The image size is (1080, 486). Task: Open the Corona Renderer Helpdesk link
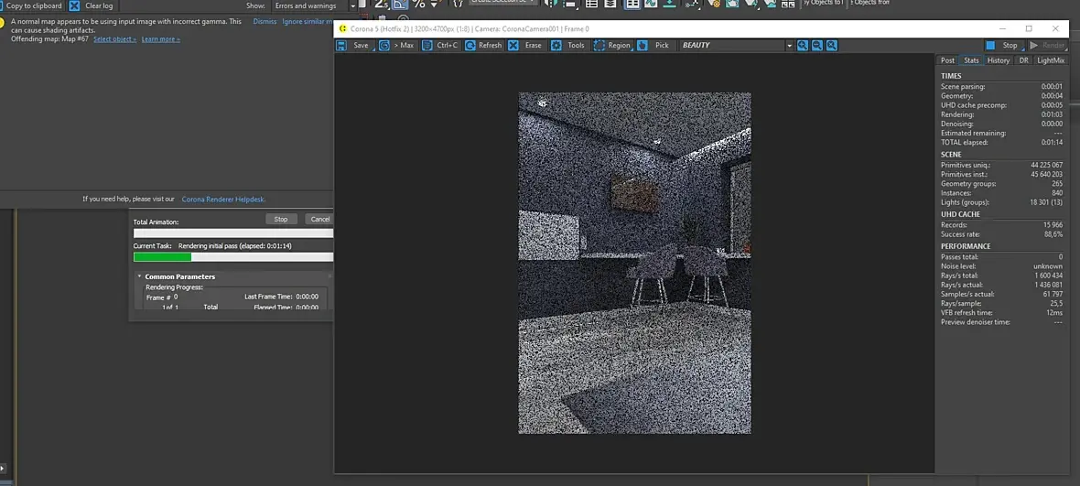[x=223, y=199]
